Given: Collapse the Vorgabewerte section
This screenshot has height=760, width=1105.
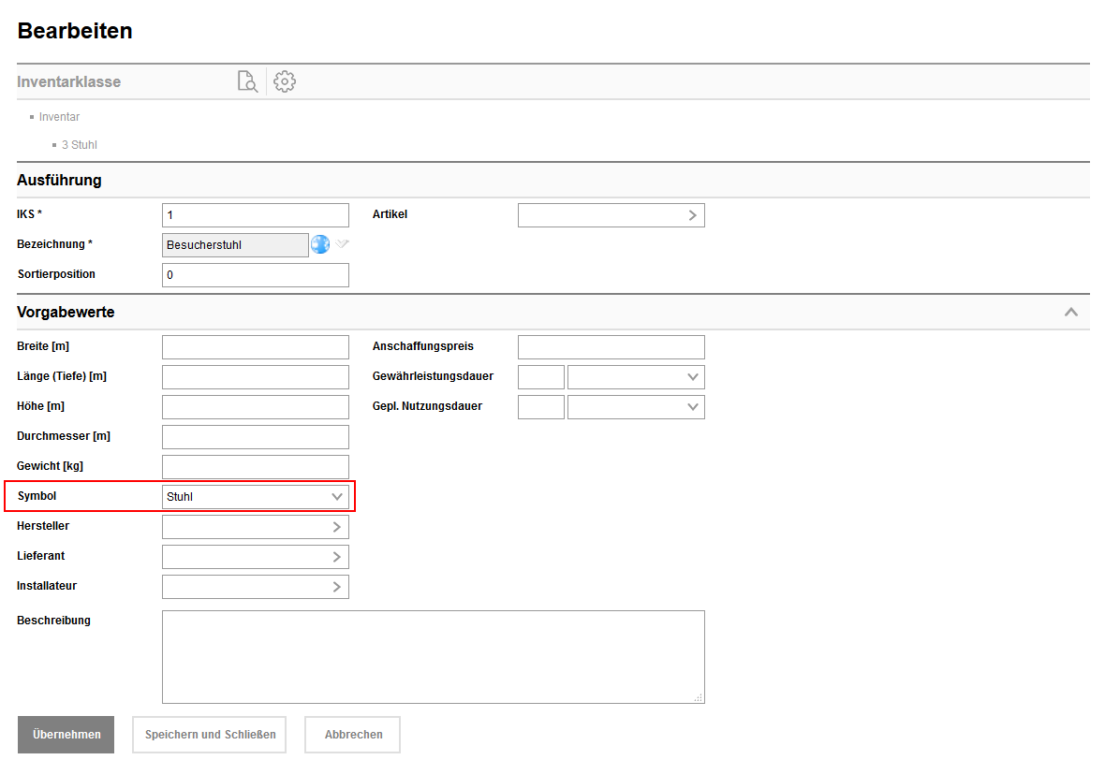Looking at the screenshot, I should (x=1071, y=312).
